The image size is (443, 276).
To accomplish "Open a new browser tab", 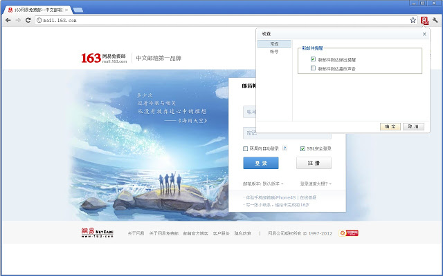I will pos(78,10).
